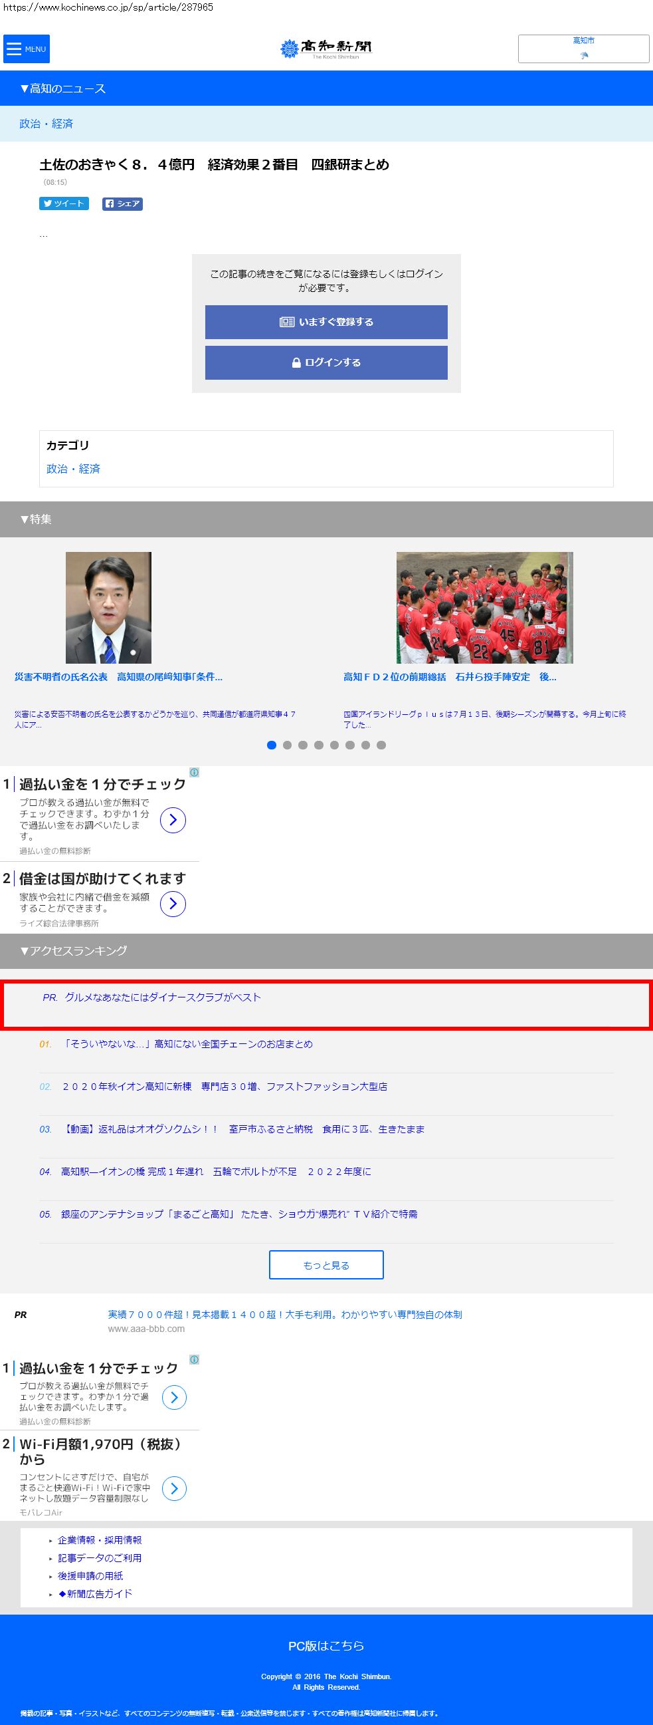The width and height of the screenshot is (653, 1725).
Task: Click arrow on first 過払い金 ad
Action: tap(173, 820)
